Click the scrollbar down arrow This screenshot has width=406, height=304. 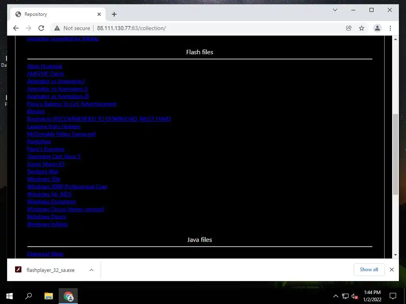pos(395,255)
